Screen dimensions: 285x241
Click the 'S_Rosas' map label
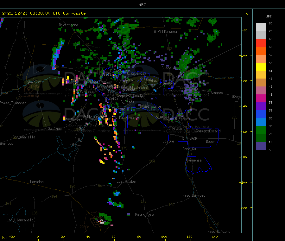(x=127, y=102)
